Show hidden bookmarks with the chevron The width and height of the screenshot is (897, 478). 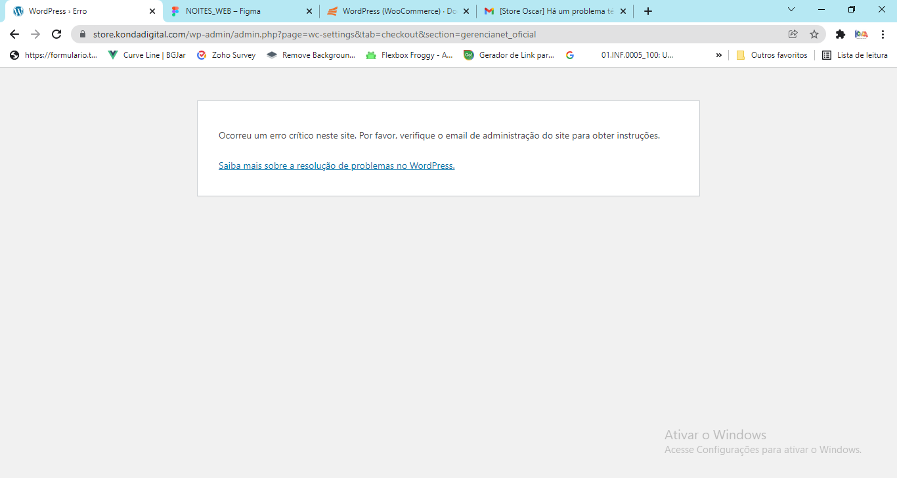click(x=718, y=55)
